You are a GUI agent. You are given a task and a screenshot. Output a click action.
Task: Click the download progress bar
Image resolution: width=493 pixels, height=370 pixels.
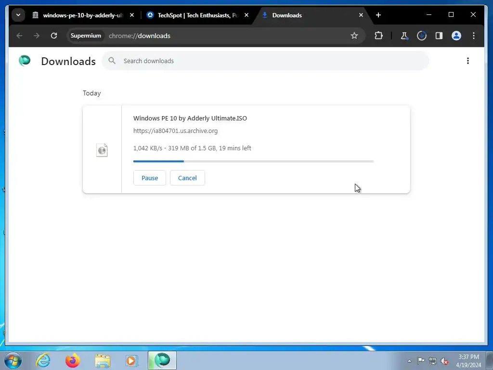(x=253, y=161)
